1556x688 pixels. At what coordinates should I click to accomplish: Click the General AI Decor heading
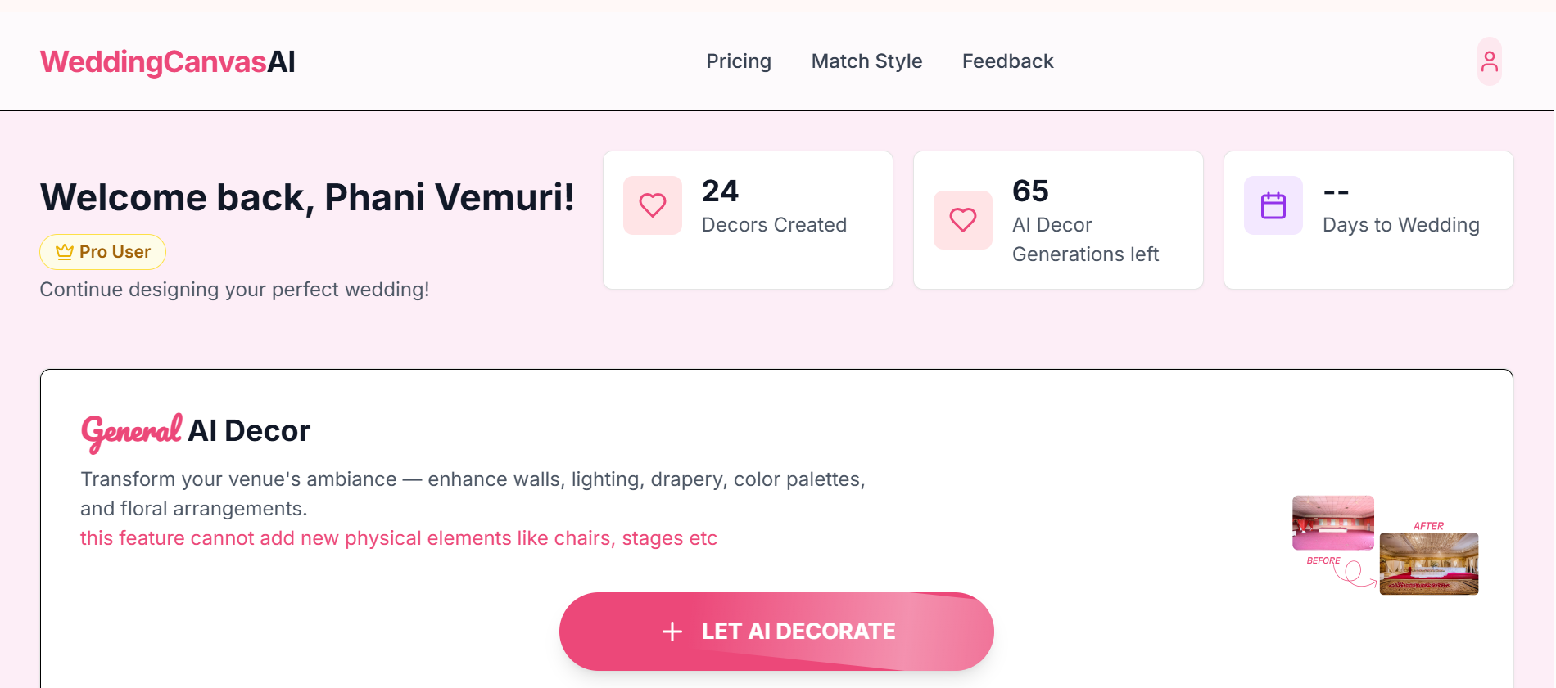click(x=196, y=431)
